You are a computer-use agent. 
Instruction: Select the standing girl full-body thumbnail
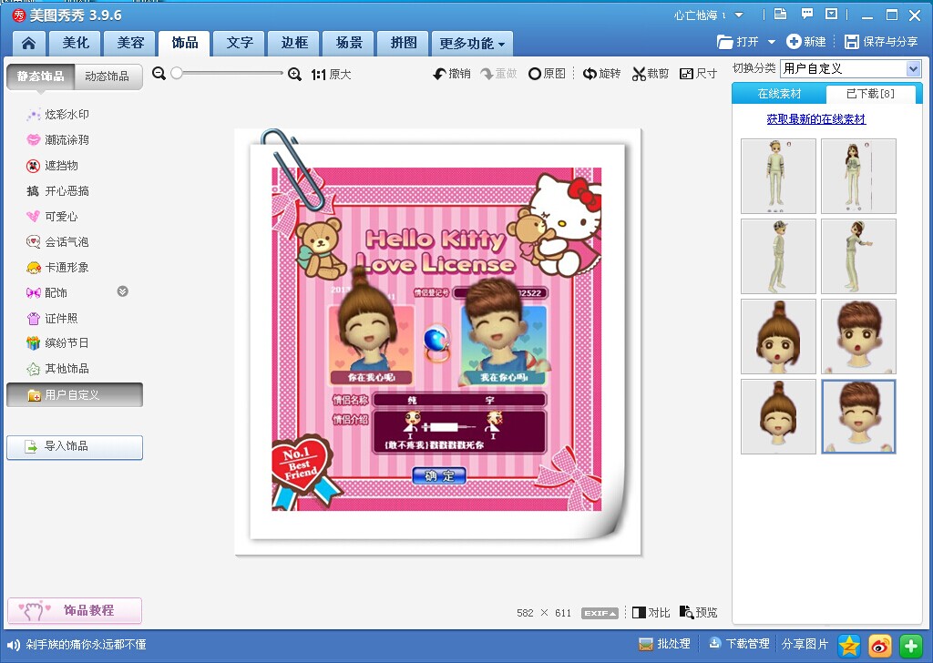pyautogui.click(x=858, y=176)
